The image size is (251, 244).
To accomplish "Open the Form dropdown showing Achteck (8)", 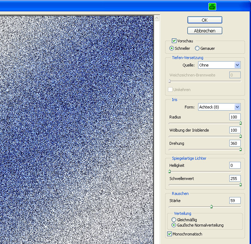I will (219, 107).
